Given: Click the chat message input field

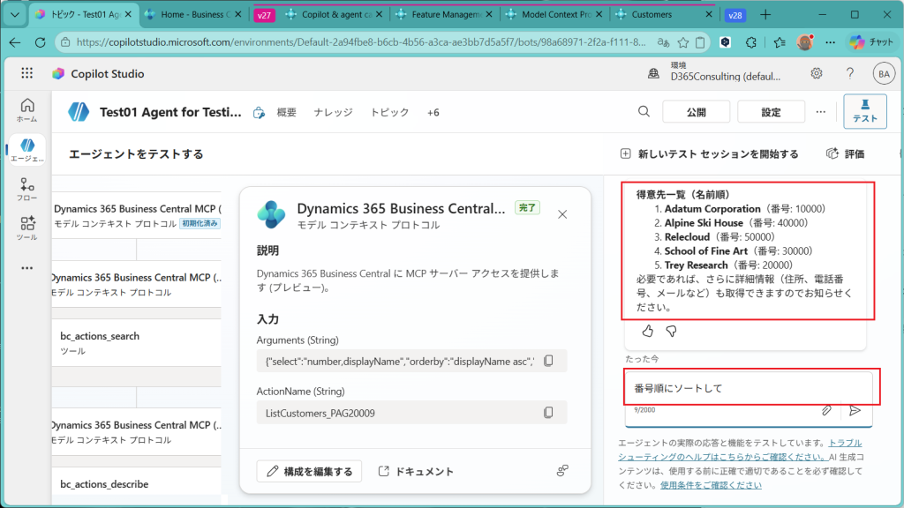Looking at the screenshot, I should 724,388.
